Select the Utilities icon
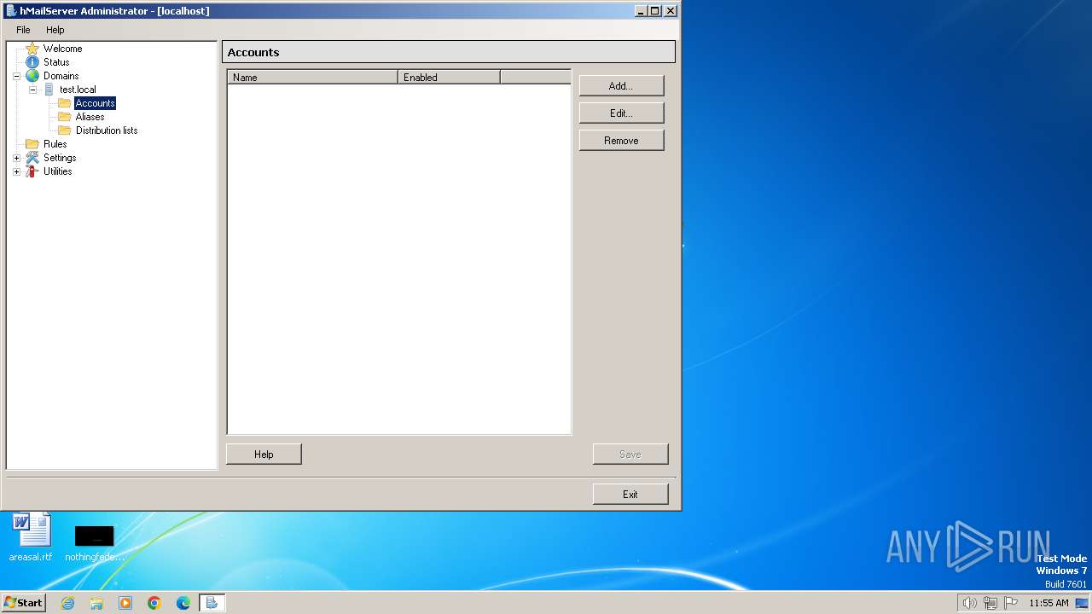This screenshot has height=614, width=1092. pos(32,171)
